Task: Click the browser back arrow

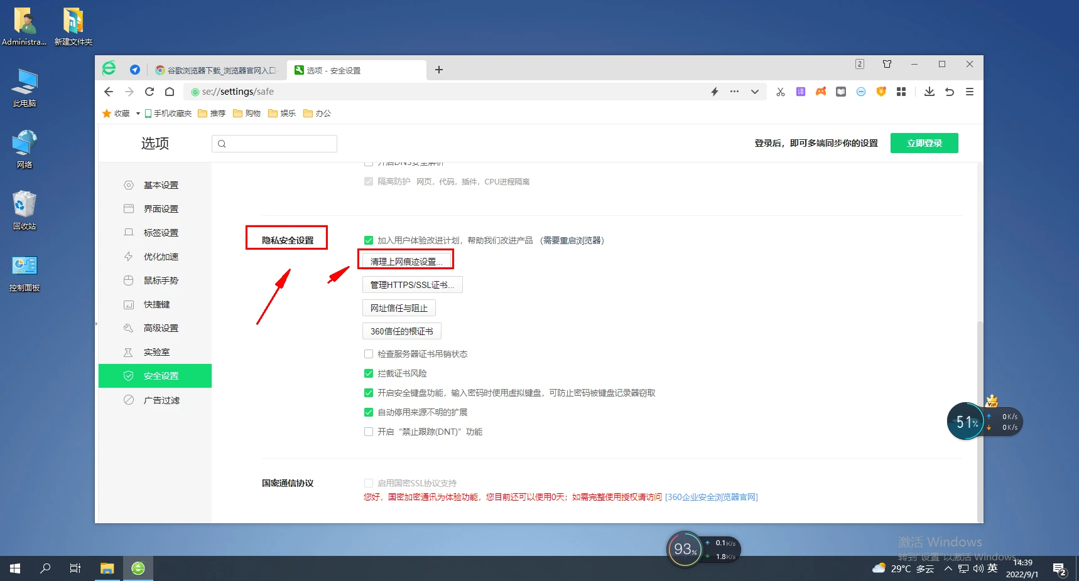Action: [x=109, y=92]
